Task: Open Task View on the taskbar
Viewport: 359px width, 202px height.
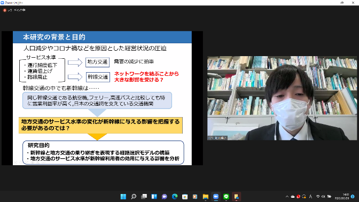Action: click(x=144, y=197)
